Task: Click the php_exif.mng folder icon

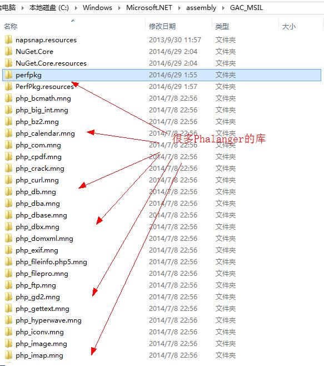Action: (8, 250)
